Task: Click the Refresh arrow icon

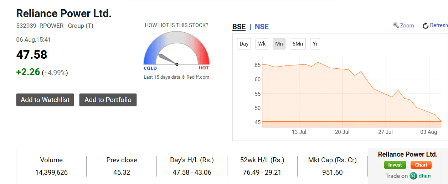Action: [x=425, y=26]
